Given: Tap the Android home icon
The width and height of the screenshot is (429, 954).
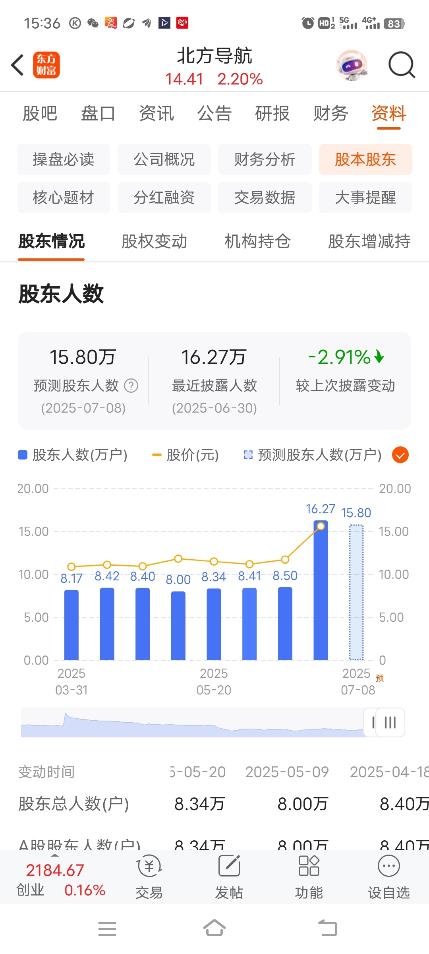Looking at the screenshot, I should pos(214,928).
